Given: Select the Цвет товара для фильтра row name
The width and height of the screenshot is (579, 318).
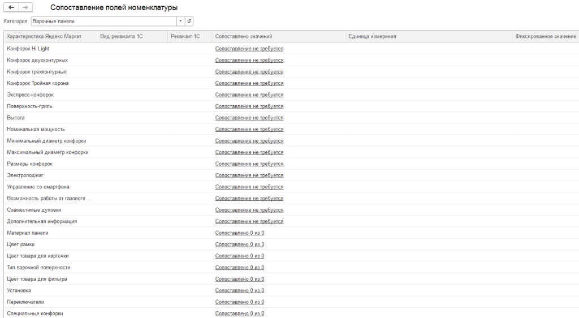Looking at the screenshot, I should pyautogui.click(x=37, y=279).
